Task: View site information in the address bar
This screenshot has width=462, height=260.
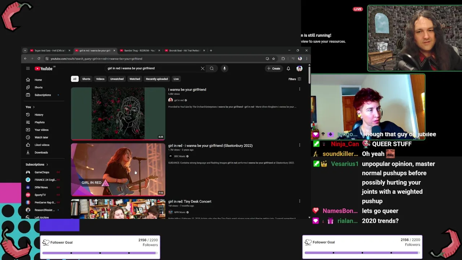Action: (47, 58)
